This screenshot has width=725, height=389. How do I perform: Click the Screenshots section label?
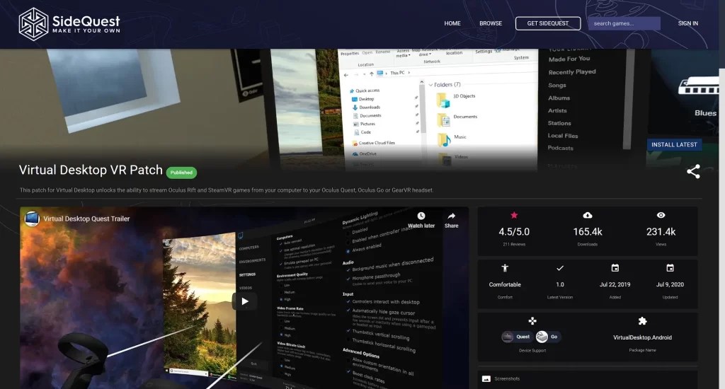507,379
